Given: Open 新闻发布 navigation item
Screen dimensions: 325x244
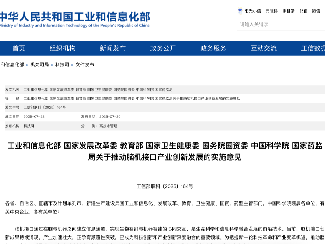Looking at the screenshot, I should 113,48.
